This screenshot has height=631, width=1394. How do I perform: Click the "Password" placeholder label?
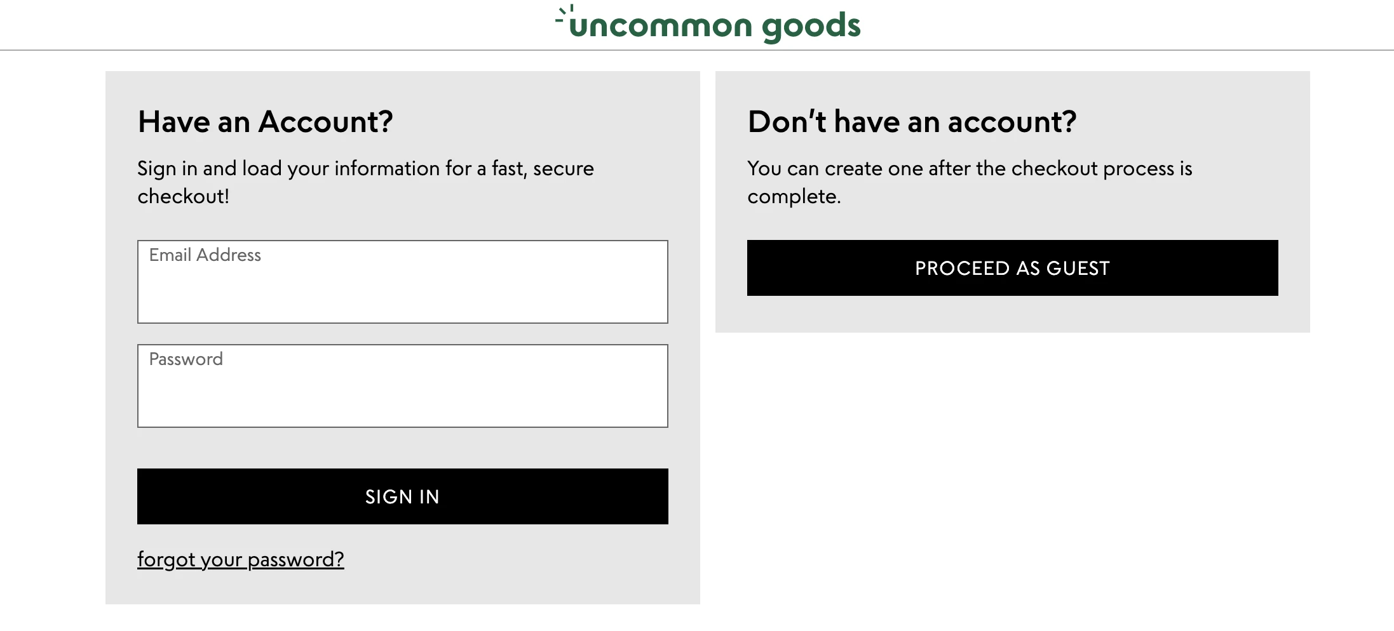(x=186, y=359)
